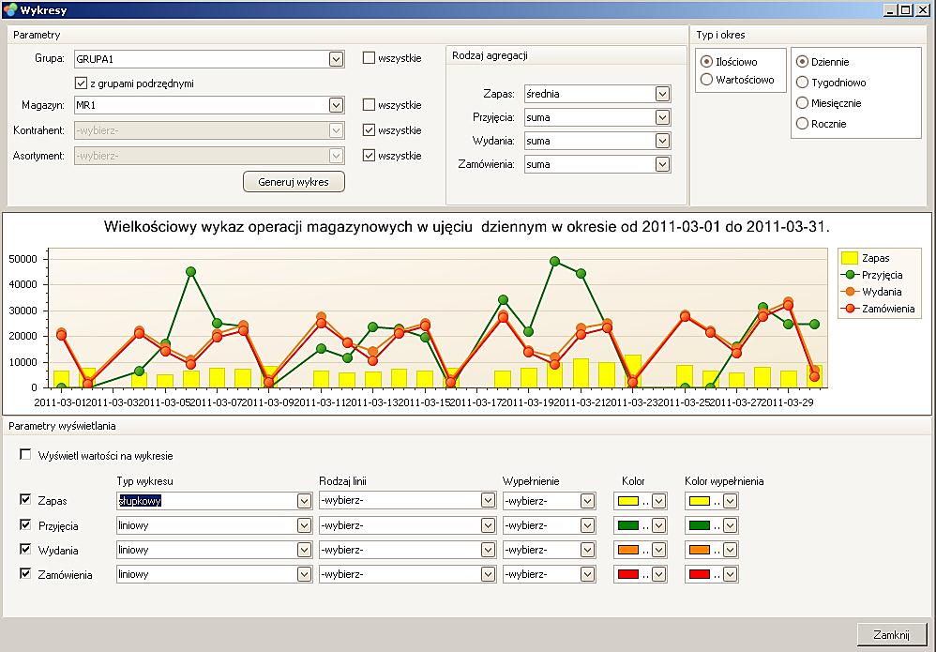Toggle the 'wszystkie' checkbox next to Magazyn
This screenshot has height=652, width=936.
point(369,104)
